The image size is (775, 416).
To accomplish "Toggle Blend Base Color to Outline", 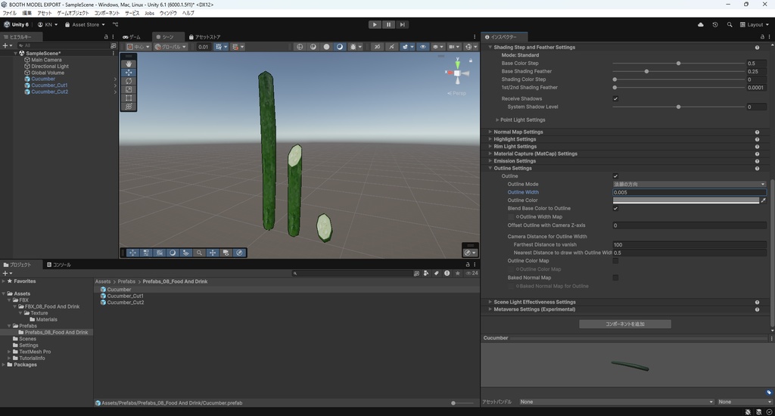I will (x=615, y=208).
